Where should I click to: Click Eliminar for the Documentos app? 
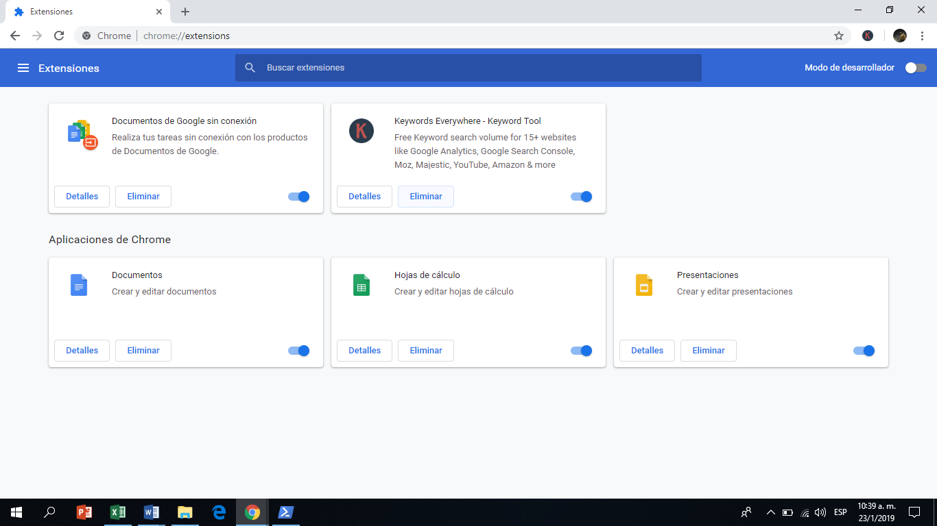tap(143, 351)
